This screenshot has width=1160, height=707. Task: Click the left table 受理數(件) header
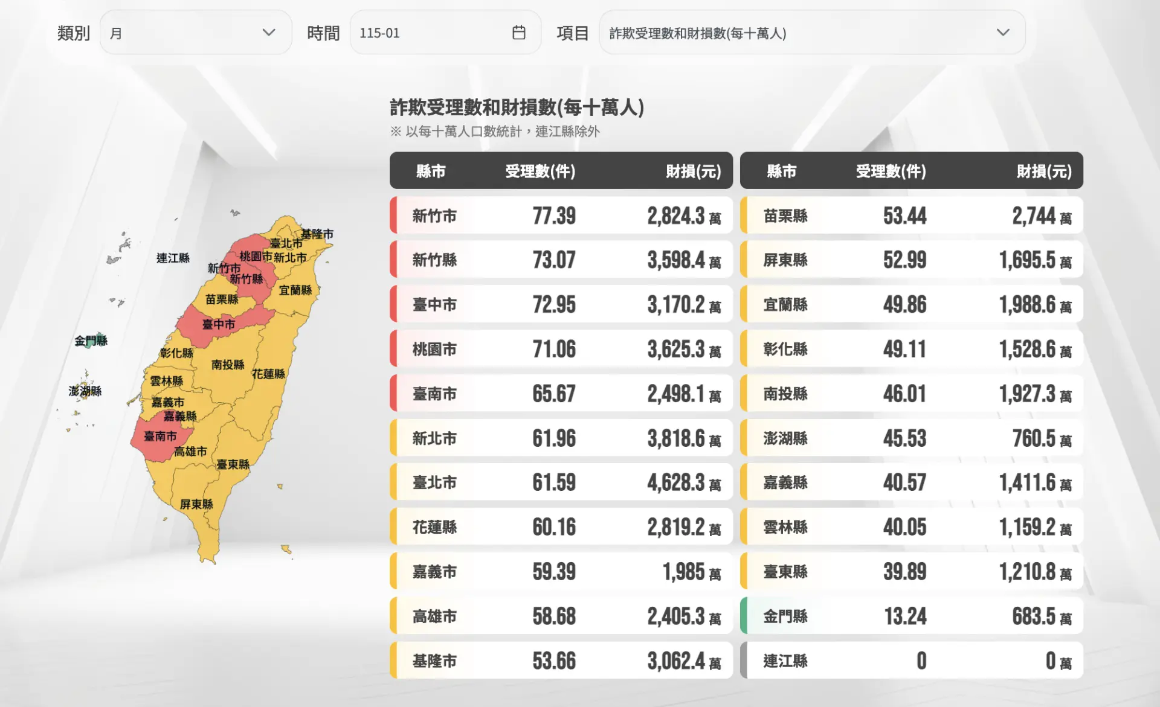tap(540, 171)
